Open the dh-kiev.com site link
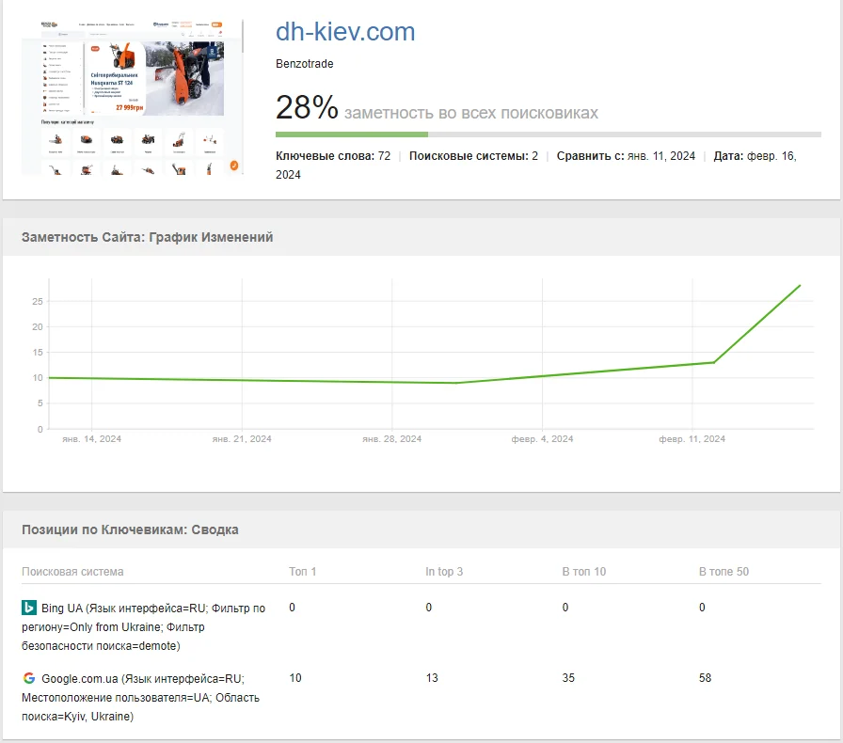 345,32
